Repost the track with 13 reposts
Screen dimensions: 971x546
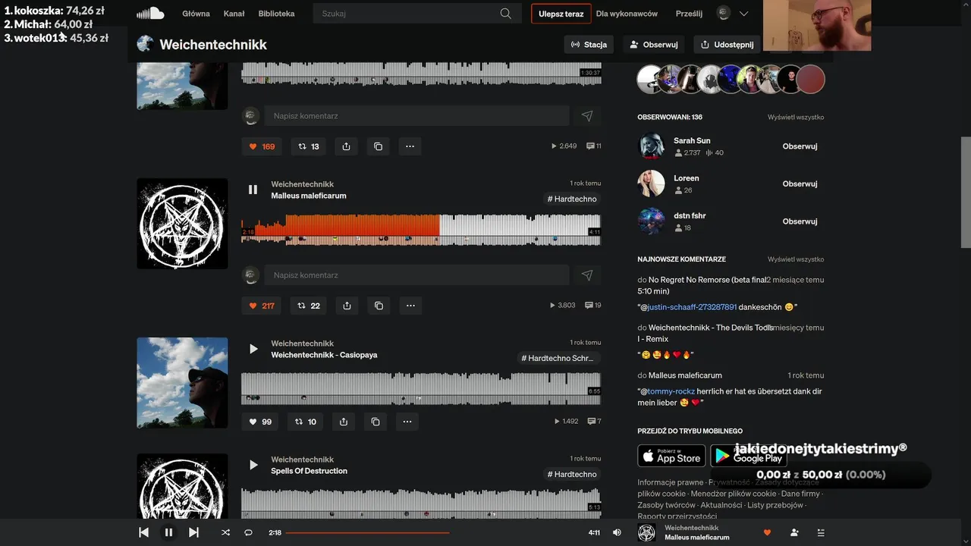(308, 146)
